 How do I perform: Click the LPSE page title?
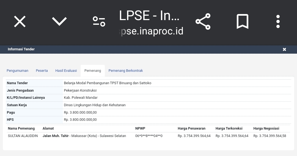point(149,16)
